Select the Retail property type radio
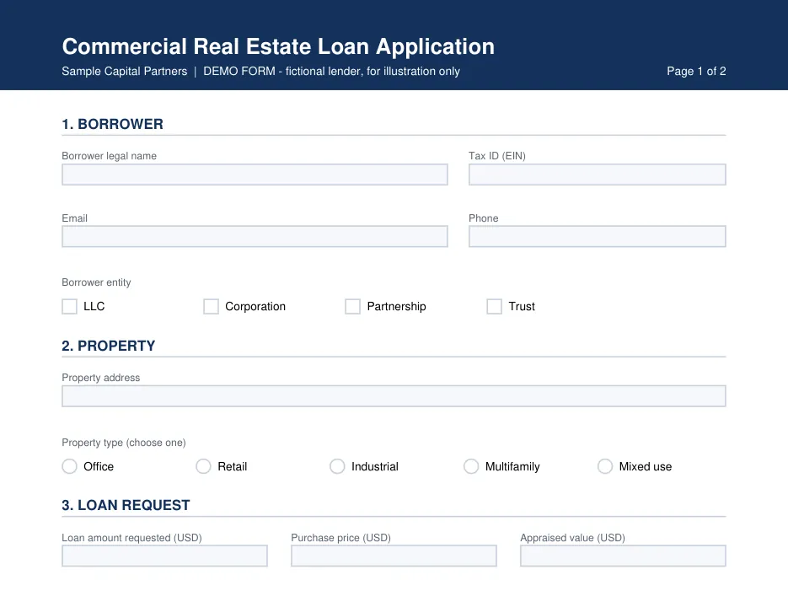 pyautogui.click(x=204, y=466)
